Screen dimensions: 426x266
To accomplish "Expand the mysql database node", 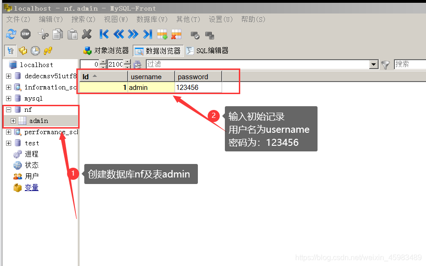I will (8, 99).
